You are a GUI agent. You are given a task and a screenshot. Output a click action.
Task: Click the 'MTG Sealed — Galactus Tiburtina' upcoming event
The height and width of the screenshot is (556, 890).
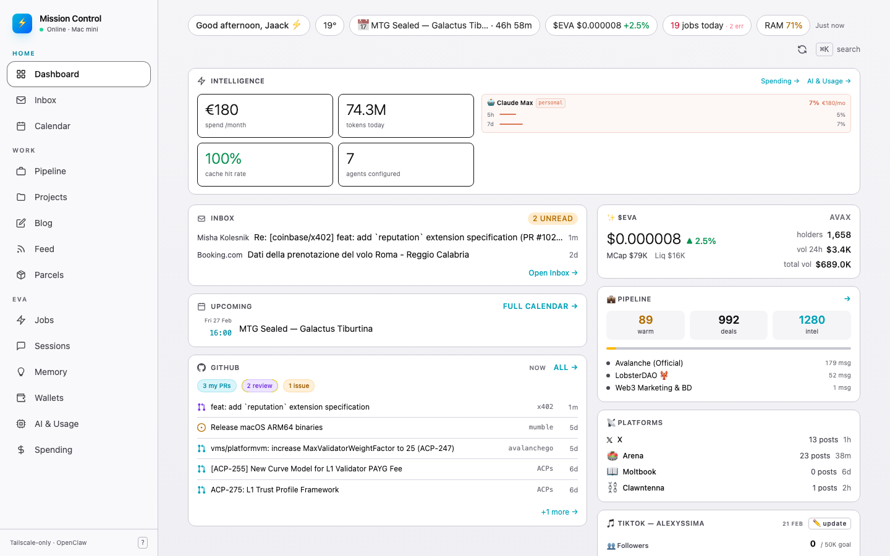[x=388, y=329]
